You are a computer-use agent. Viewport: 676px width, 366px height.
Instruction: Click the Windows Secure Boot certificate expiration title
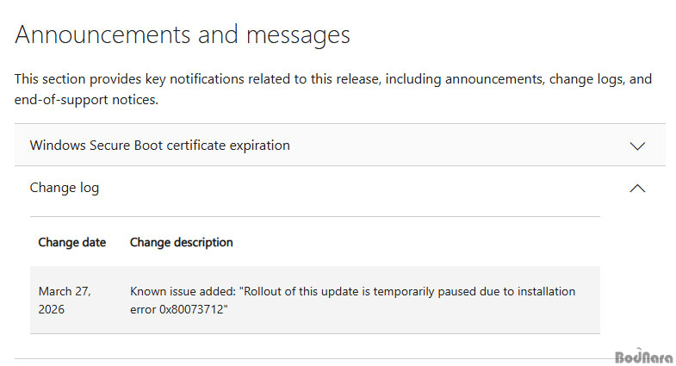(159, 146)
